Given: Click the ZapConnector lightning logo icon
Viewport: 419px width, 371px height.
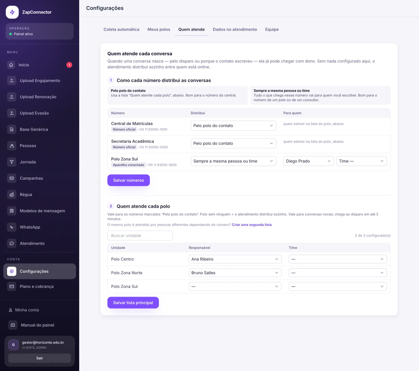Looking at the screenshot, I should pyautogui.click(x=12, y=12).
